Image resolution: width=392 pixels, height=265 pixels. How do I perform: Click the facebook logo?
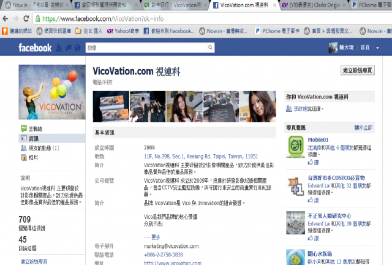coord(35,48)
